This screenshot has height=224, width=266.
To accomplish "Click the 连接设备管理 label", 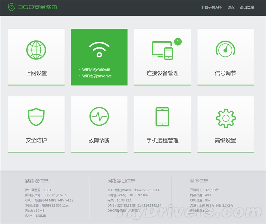I will [162, 73].
